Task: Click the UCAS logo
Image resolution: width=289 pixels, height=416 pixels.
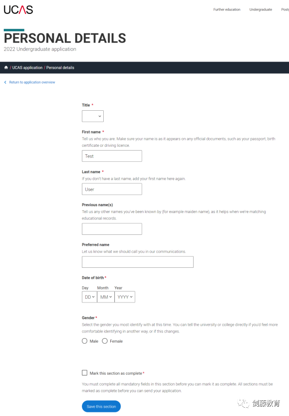Action: (19, 10)
